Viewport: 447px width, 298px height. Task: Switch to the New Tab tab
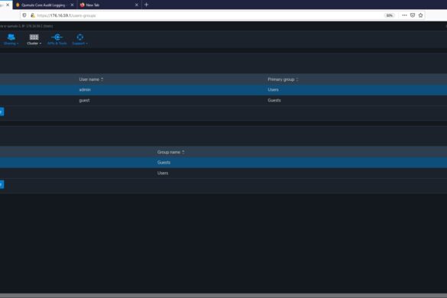[x=109, y=5]
